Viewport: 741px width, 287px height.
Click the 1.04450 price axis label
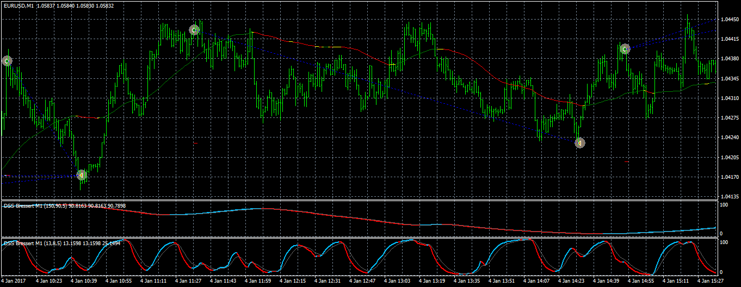(x=728, y=20)
